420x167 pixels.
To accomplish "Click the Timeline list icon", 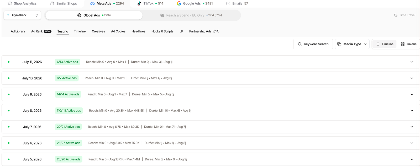I will tap(377, 44).
